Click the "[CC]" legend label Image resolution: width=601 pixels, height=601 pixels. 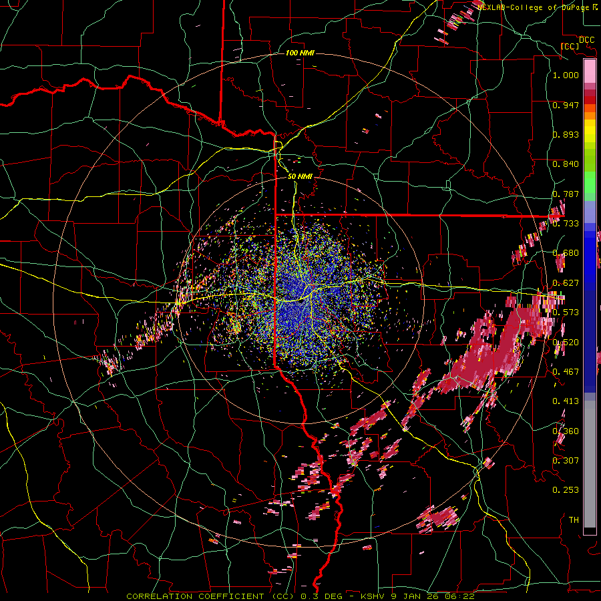click(570, 46)
